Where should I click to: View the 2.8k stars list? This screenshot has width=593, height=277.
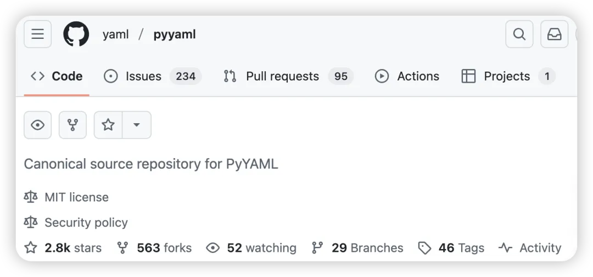63,248
